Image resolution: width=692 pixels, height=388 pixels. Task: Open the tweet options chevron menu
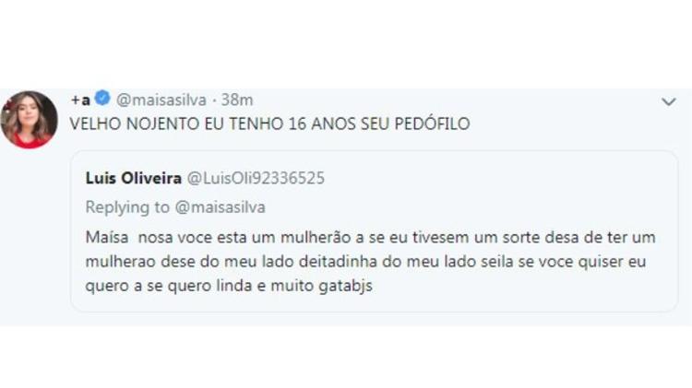(x=669, y=100)
